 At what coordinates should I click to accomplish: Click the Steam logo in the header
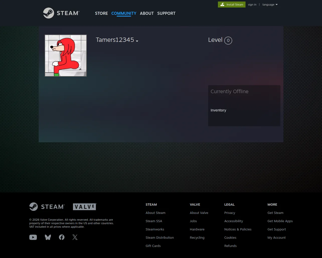pos(61,13)
